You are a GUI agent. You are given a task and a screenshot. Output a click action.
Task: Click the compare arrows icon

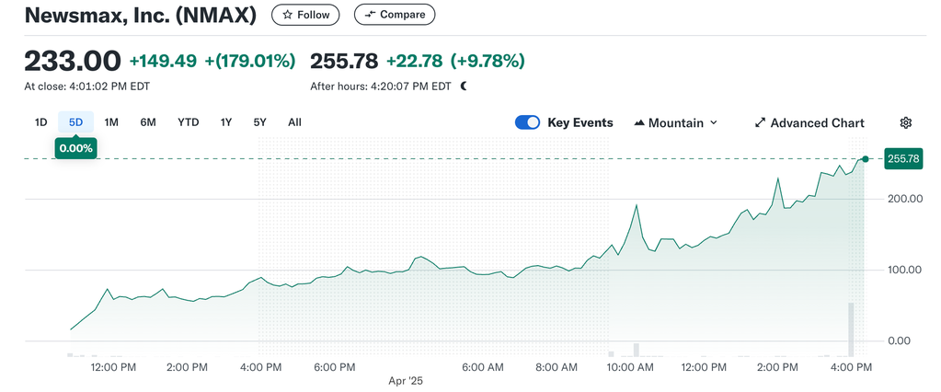(371, 15)
